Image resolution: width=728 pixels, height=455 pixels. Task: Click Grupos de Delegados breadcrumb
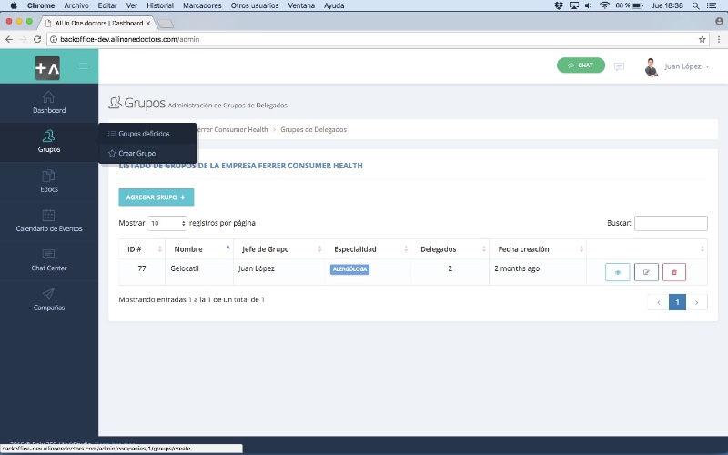tap(313, 129)
